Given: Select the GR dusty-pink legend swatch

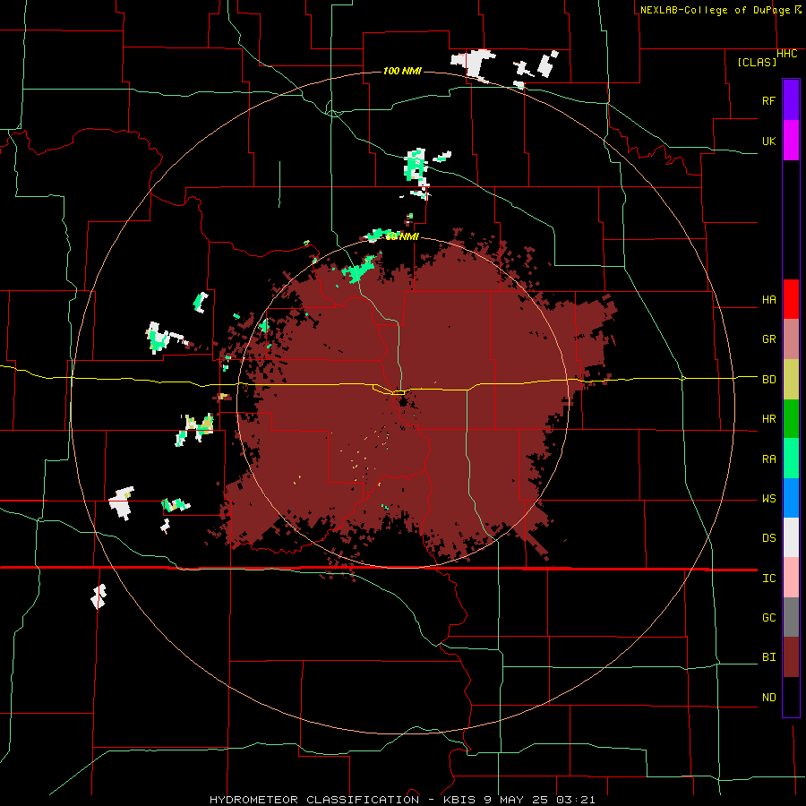Looking at the screenshot, I should 791,339.
